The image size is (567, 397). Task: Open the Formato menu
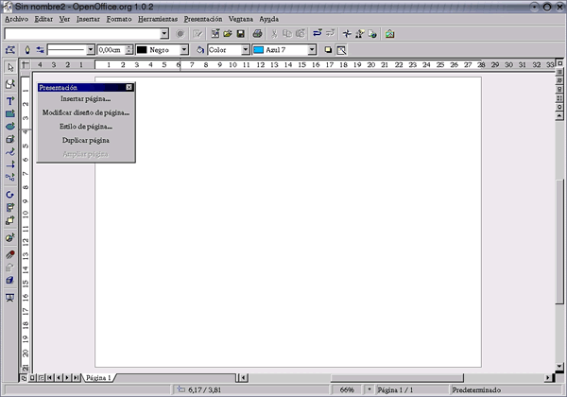coord(119,19)
